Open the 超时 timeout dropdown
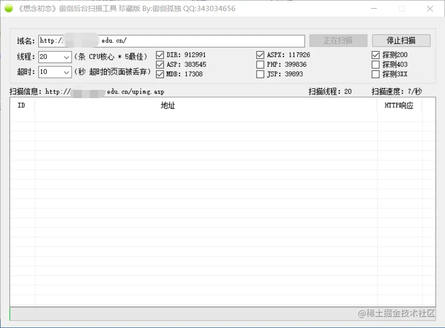 [66, 72]
